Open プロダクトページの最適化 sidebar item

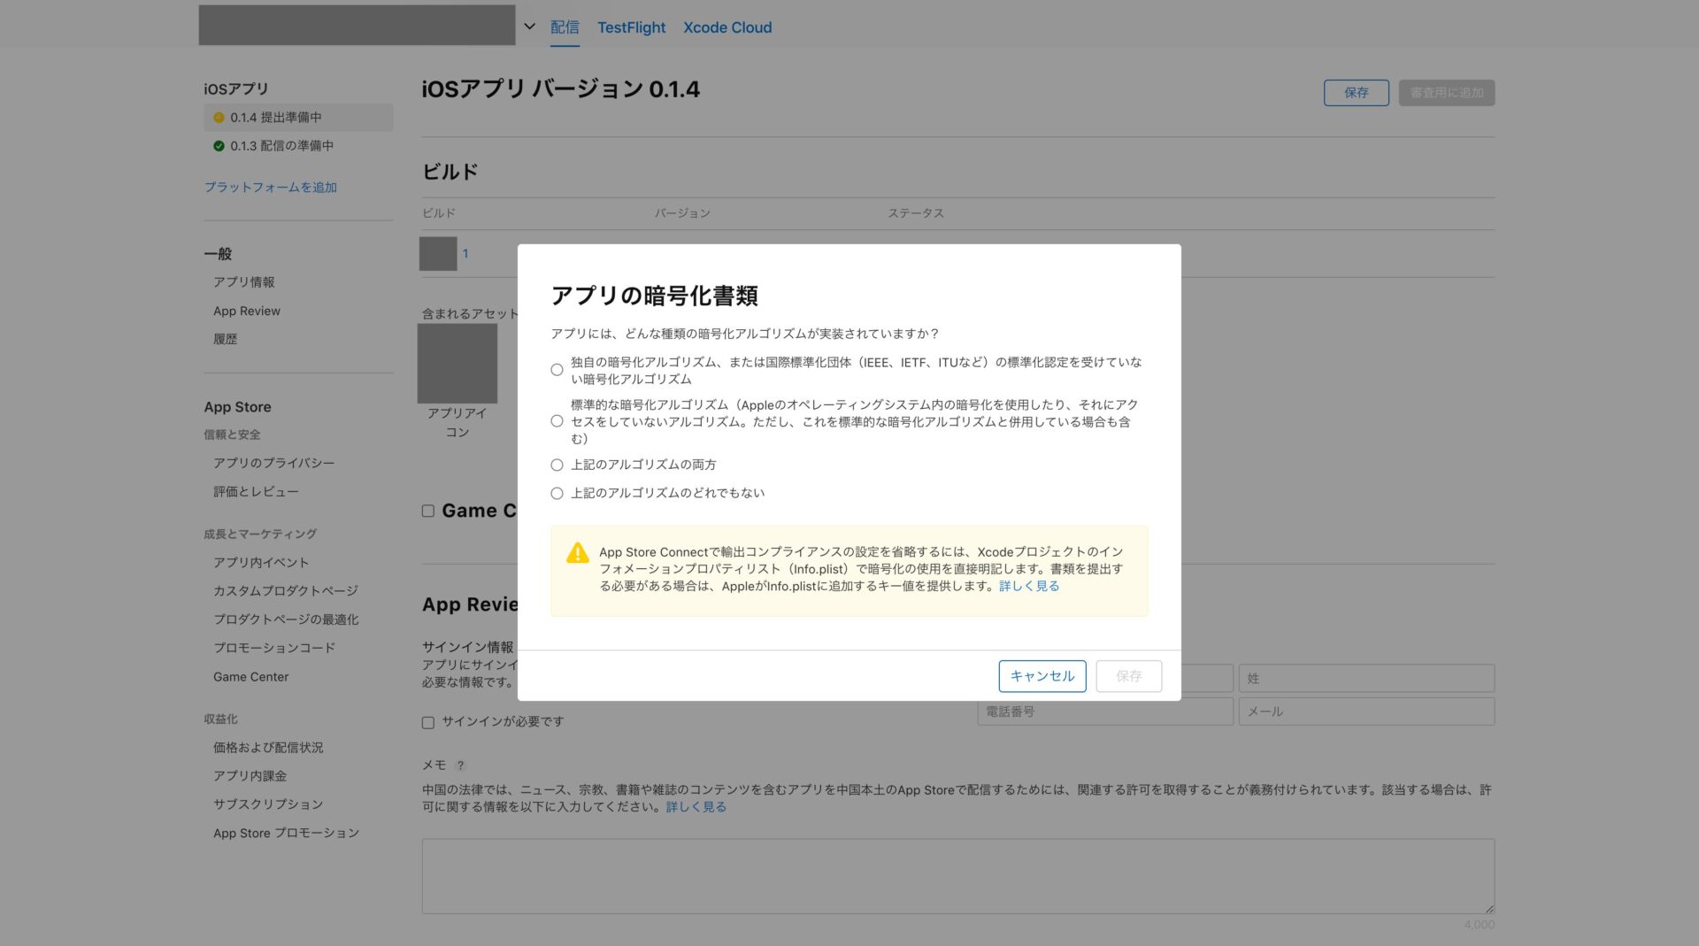coord(286,619)
